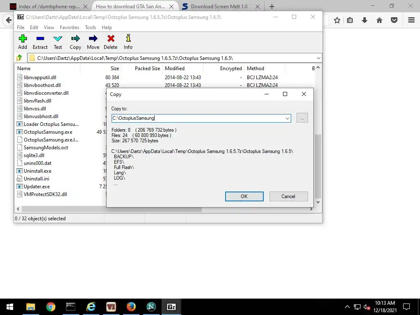Click the browse (...) button in Copy dialog

pyautogui.click(x=302, y=118)
